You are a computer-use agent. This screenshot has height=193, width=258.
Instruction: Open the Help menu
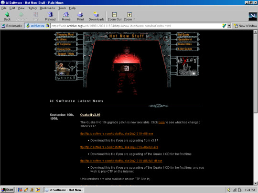(x=72, y=8)
